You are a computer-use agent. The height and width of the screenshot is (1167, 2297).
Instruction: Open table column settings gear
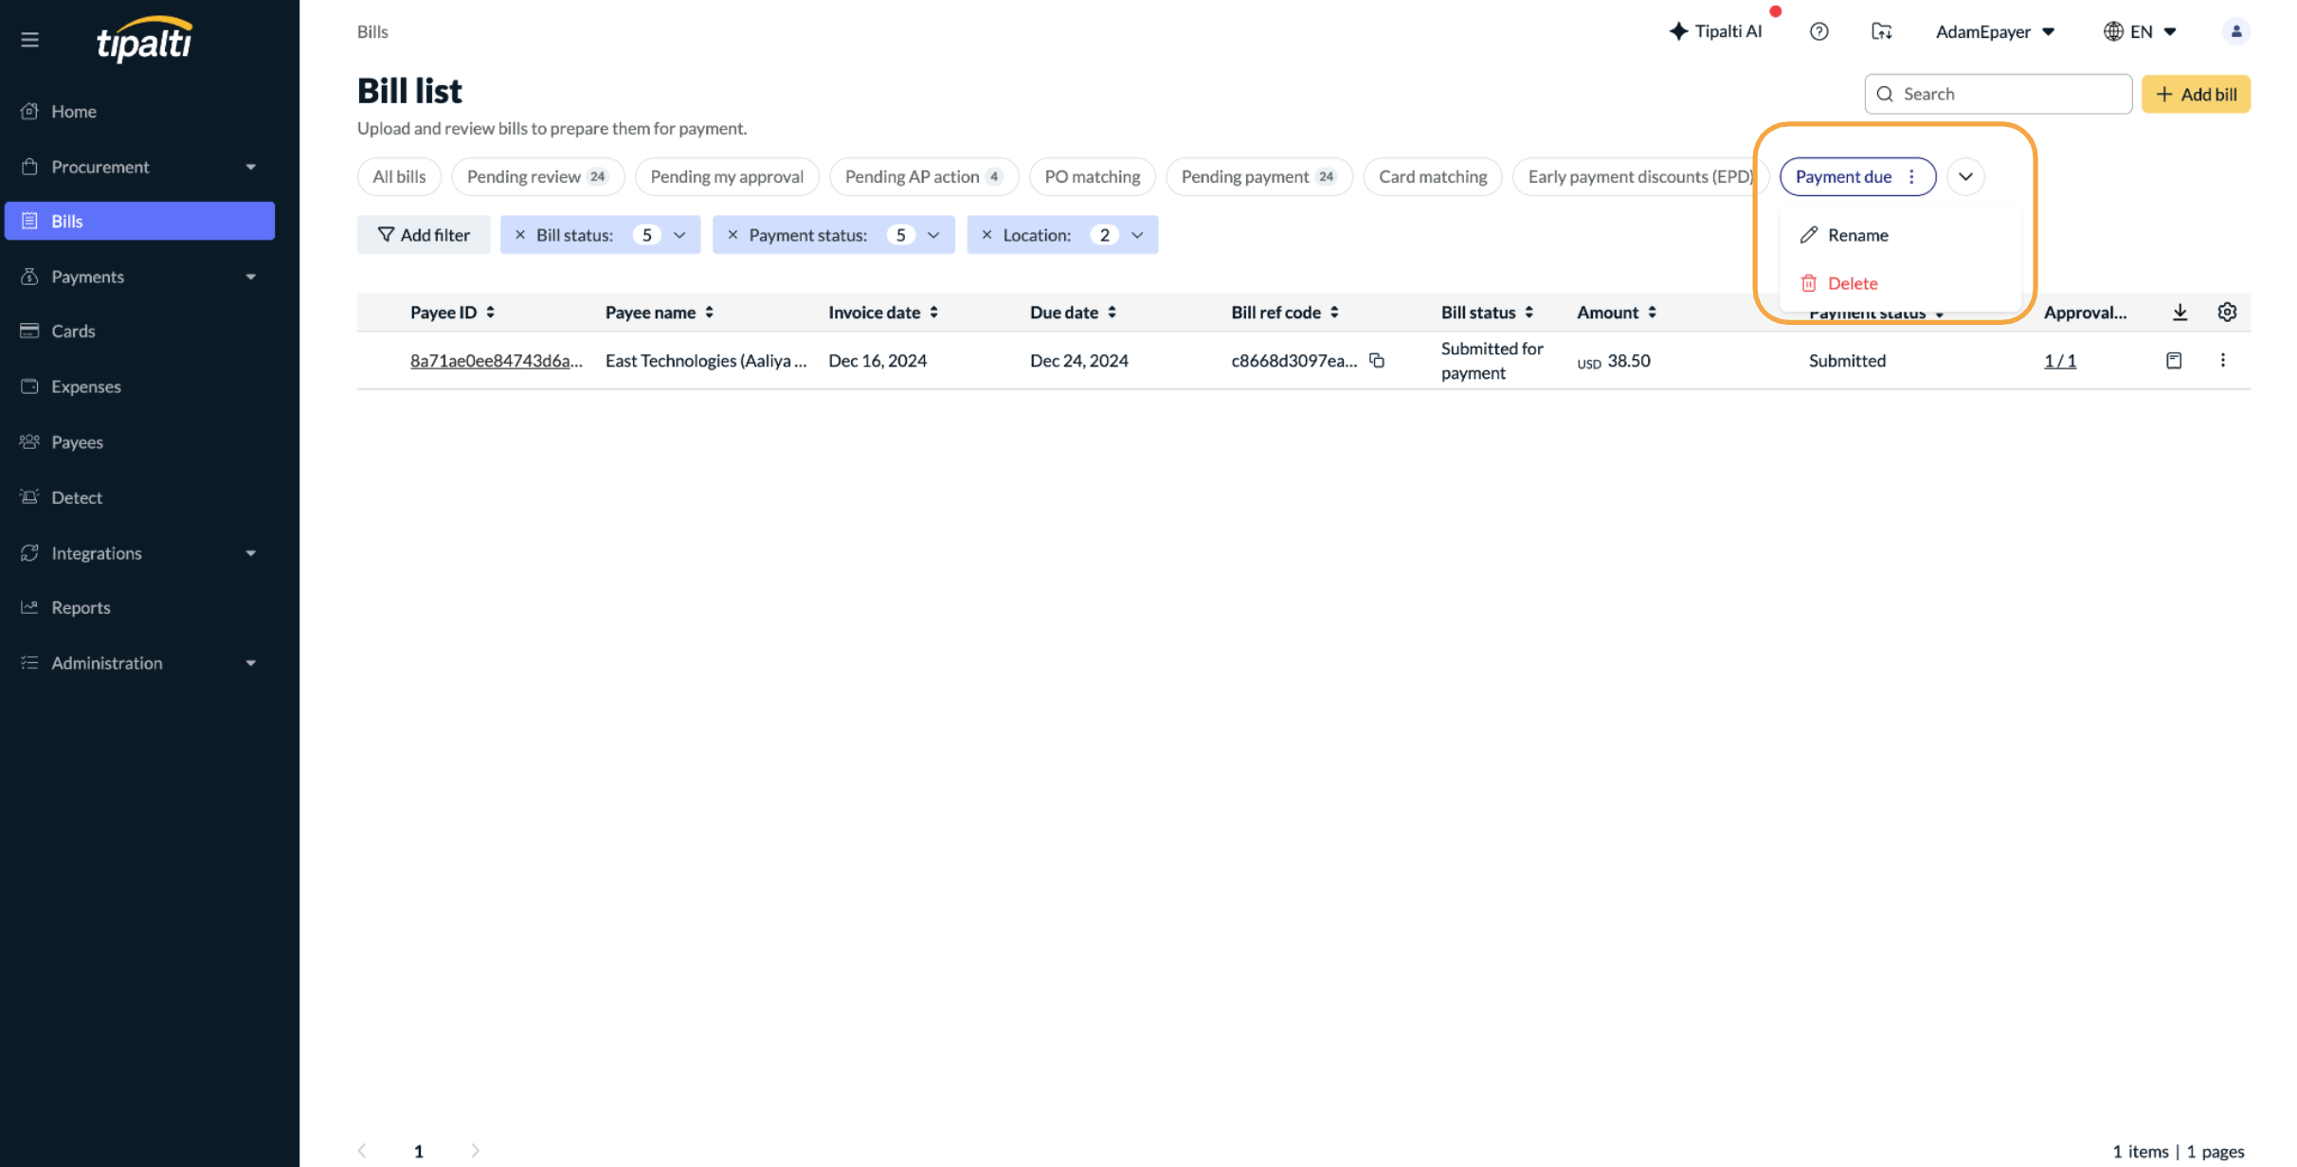tap(2227, 312)
